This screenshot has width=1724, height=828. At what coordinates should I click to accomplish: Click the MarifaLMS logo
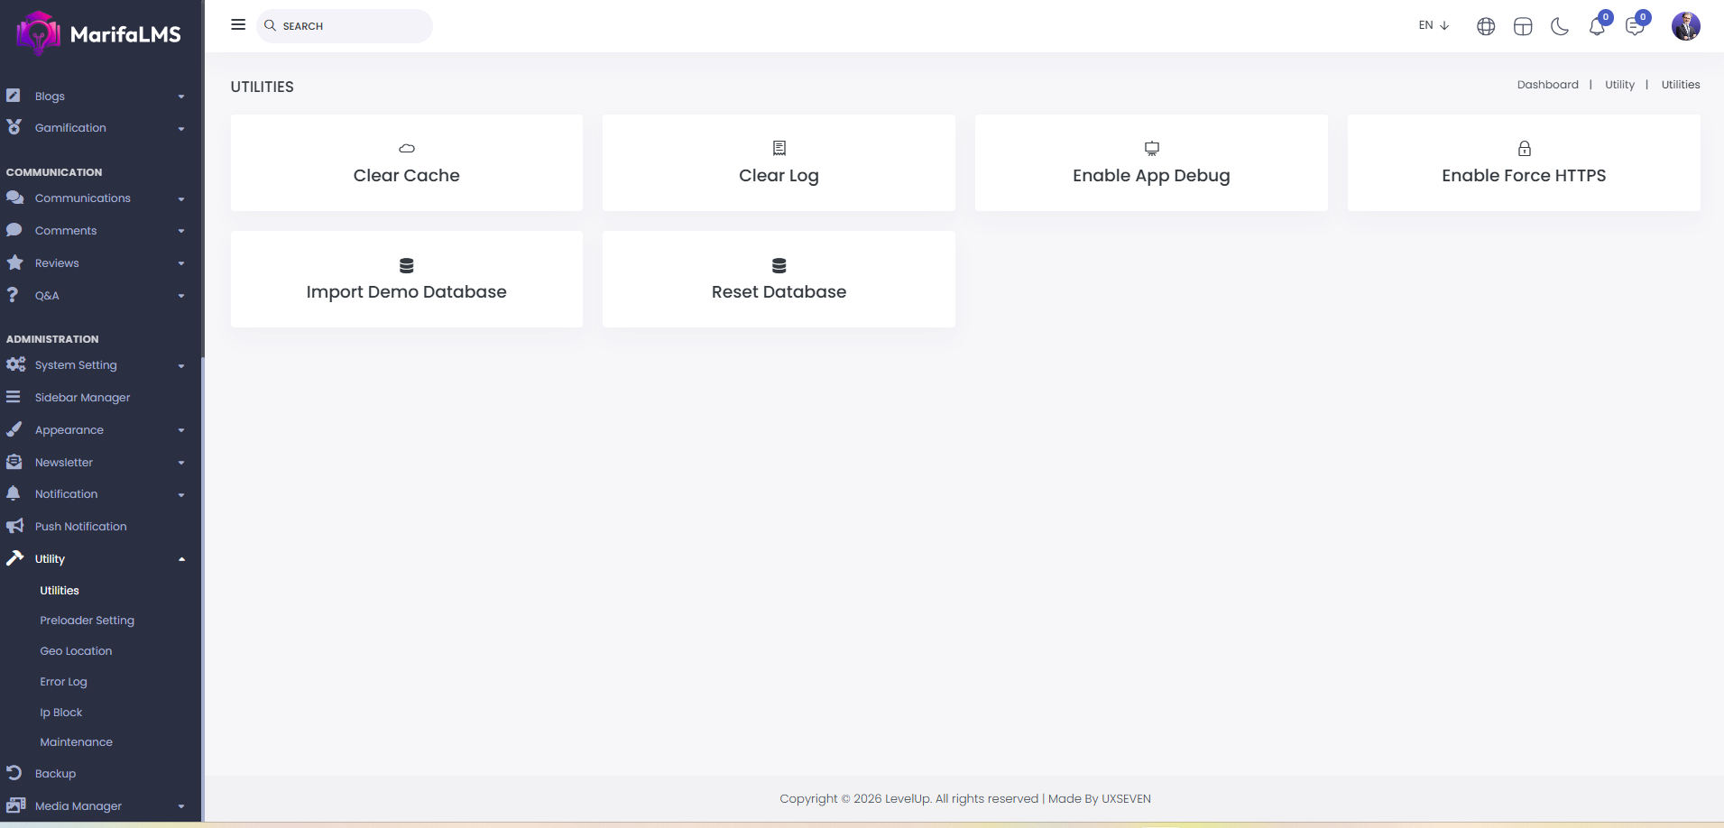click(99, 33)
